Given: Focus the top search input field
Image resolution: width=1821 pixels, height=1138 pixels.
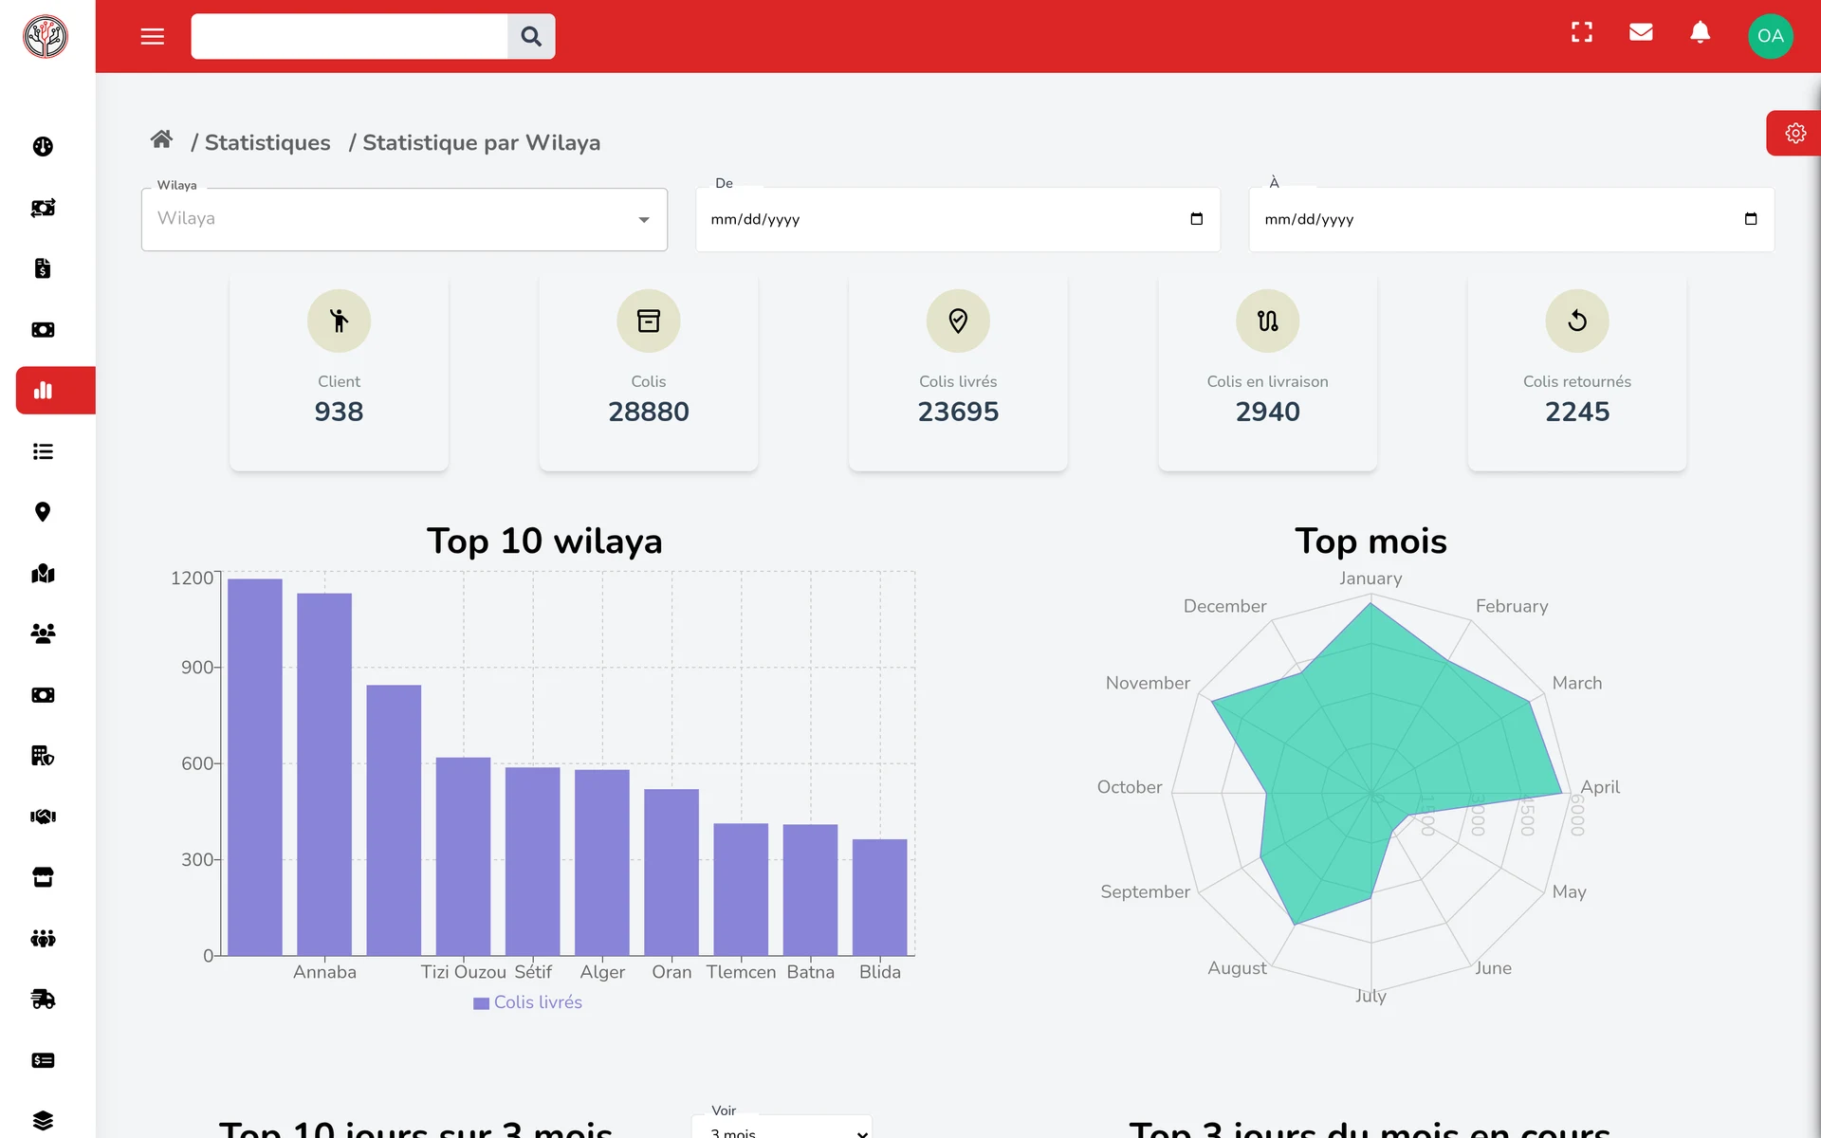Looking at the screenshot, I should coord(349,36).
